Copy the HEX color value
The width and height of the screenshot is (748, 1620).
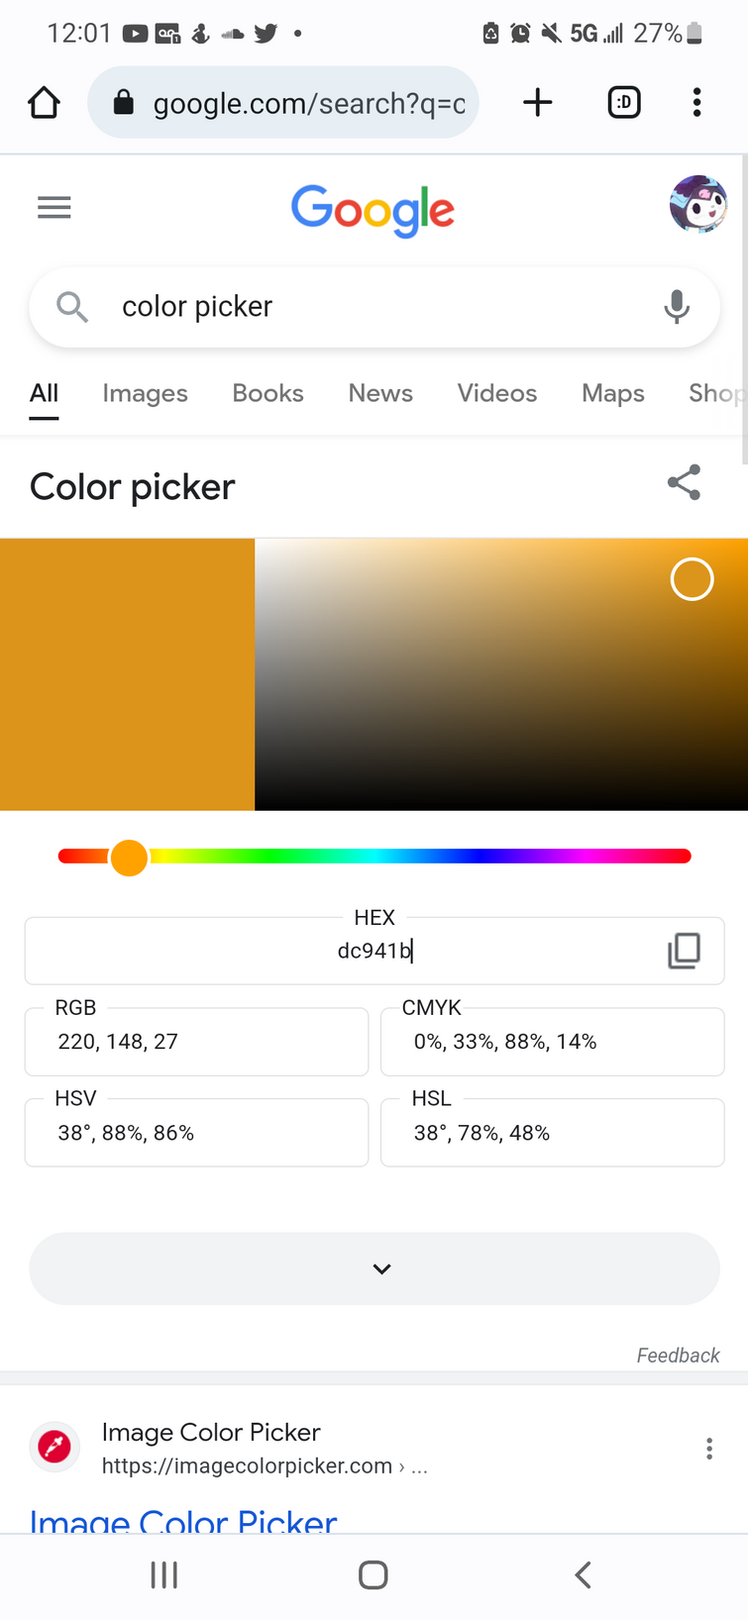click(x=684, y=951)
